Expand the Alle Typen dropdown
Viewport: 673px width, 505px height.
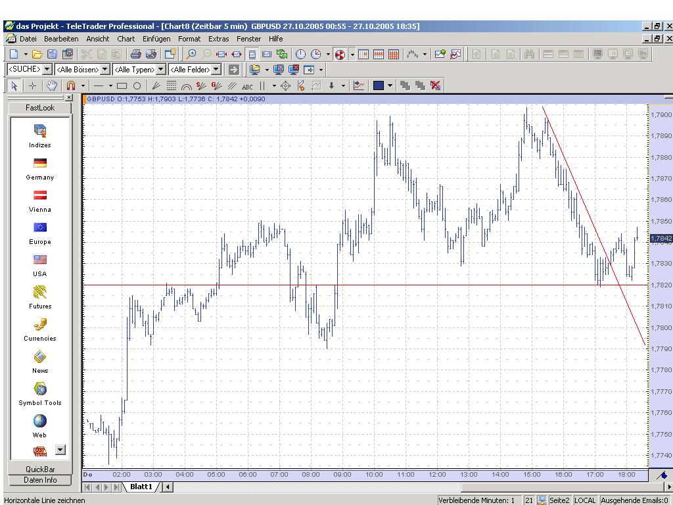click(x=160, y=70)
